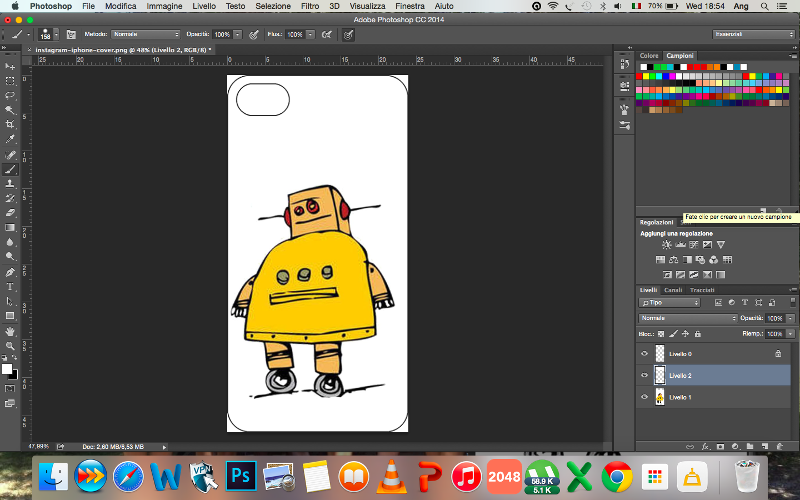This screenshot has width=800, height=500.
Task: Add a Color Balance adjustment
Action: click(674, 259)
